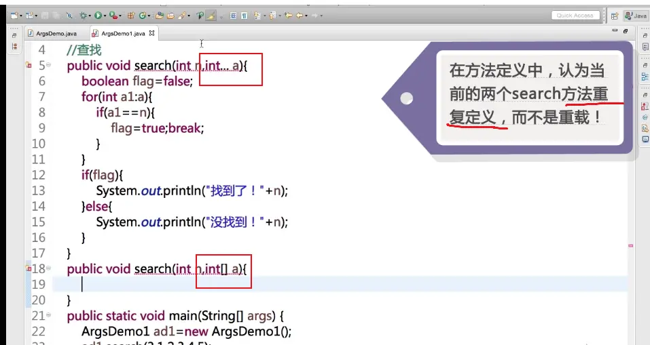Click the error marker on line 18

29,268
